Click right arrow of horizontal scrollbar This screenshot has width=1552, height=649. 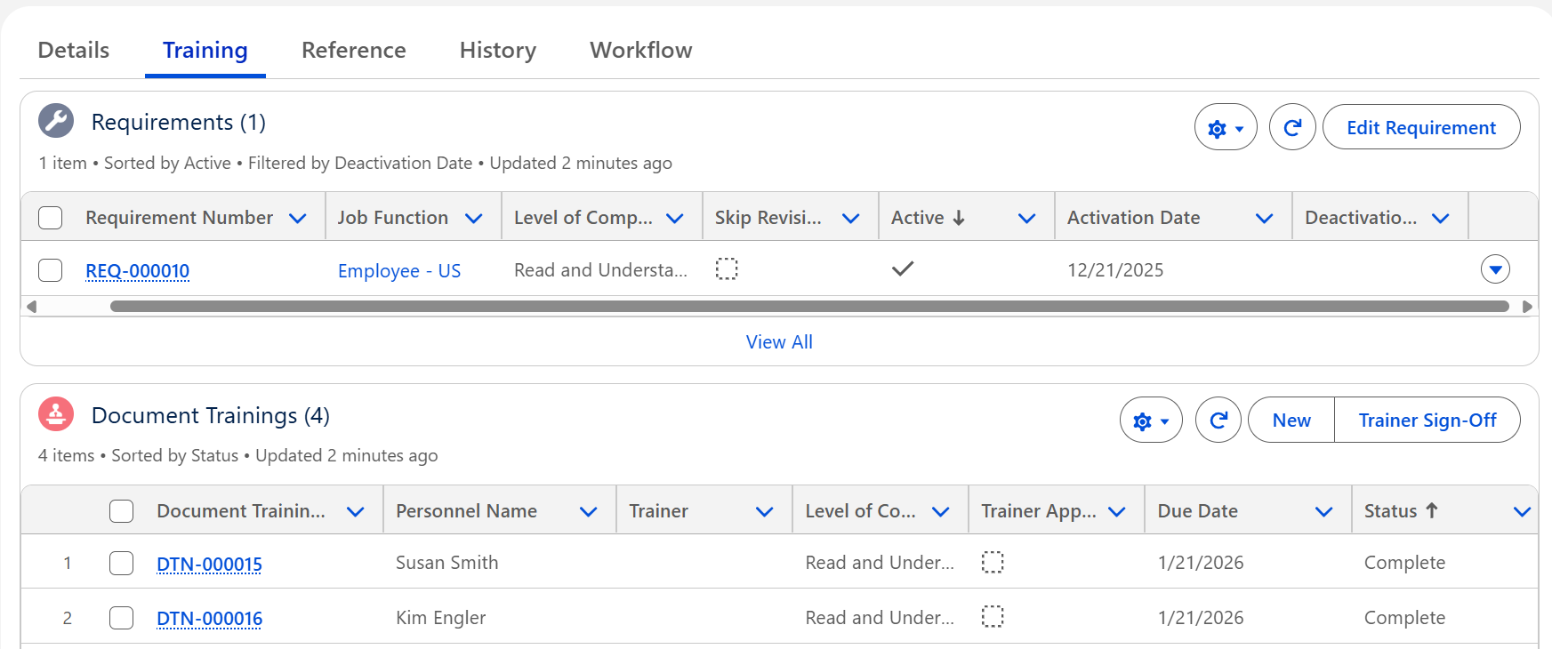pyautogui.click(x=1527, y=307)
